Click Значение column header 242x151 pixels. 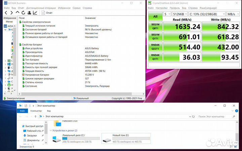point(90,18)
